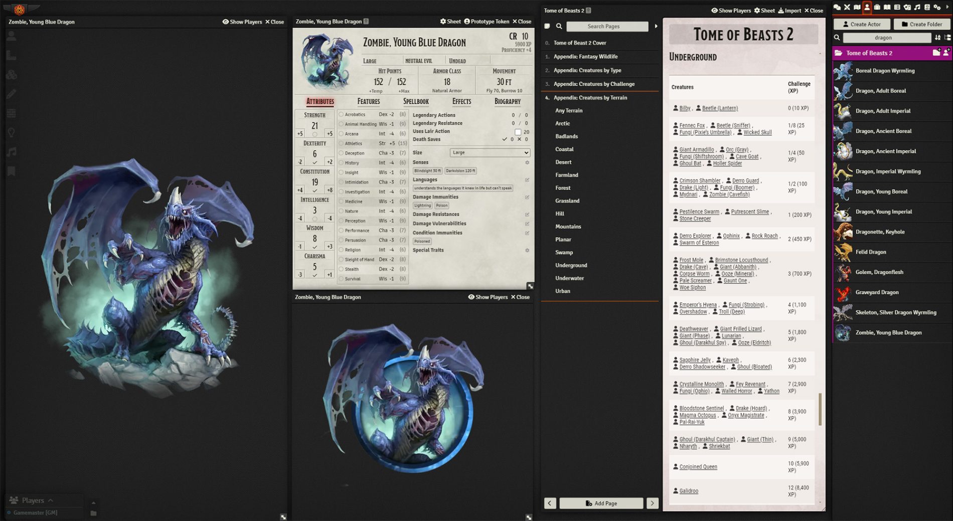Go to previous journal page arrow

[550, 503]
